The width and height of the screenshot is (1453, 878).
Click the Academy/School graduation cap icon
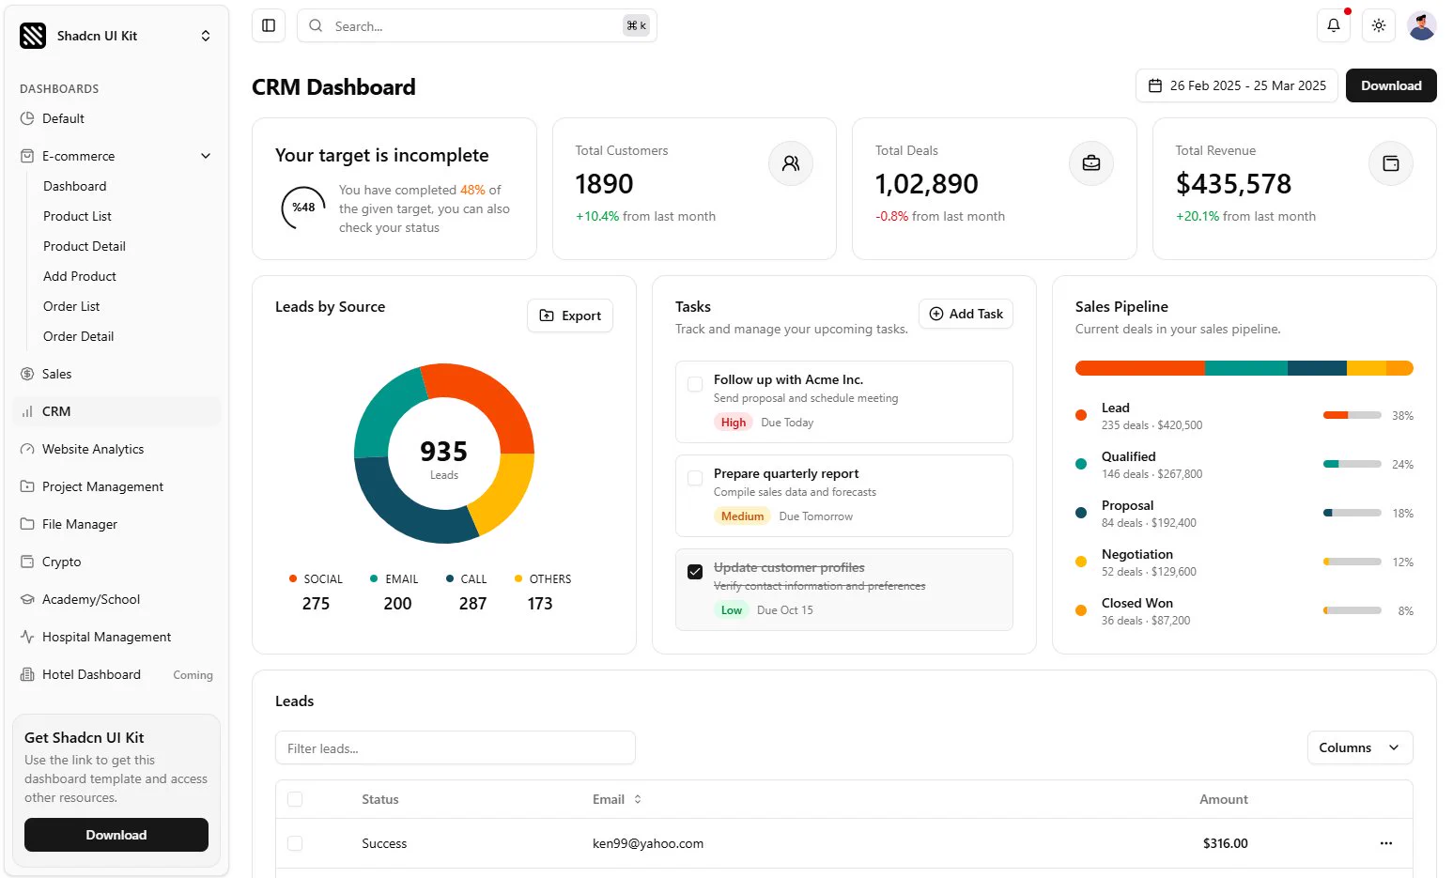27,599
